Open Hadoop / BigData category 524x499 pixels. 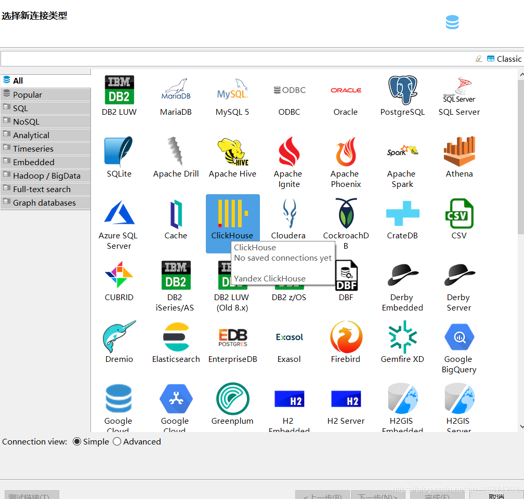click(45, 176)
